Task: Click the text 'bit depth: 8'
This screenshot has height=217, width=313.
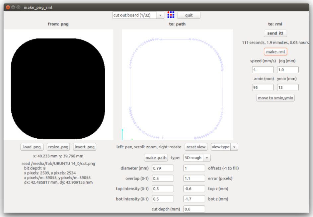Action: [35, 168]
